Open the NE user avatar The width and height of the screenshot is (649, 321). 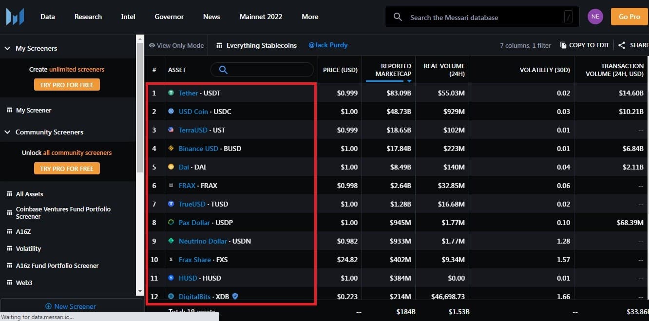tap(595, 17)
